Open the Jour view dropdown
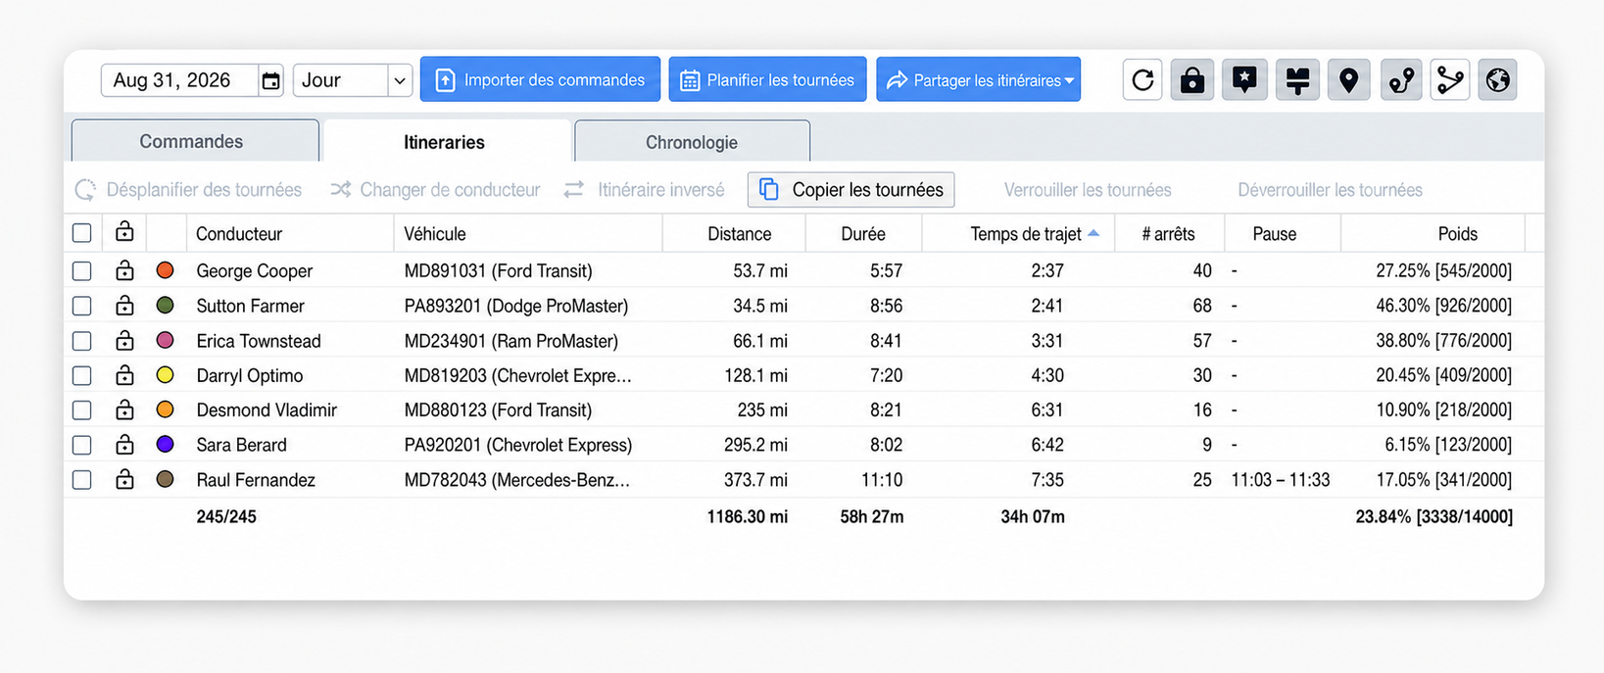The height and width of the screenshot is (673, 1604). 353,80
